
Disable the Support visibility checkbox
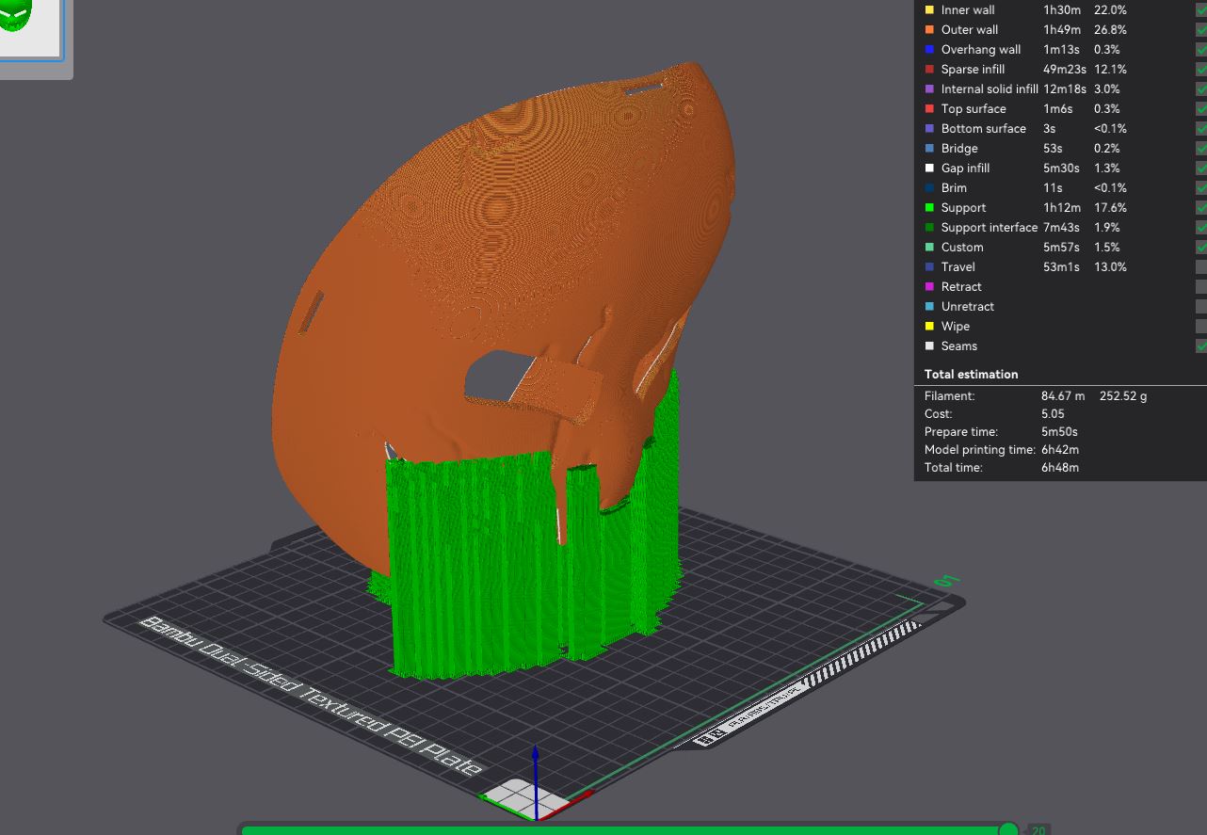point(1200,208)
